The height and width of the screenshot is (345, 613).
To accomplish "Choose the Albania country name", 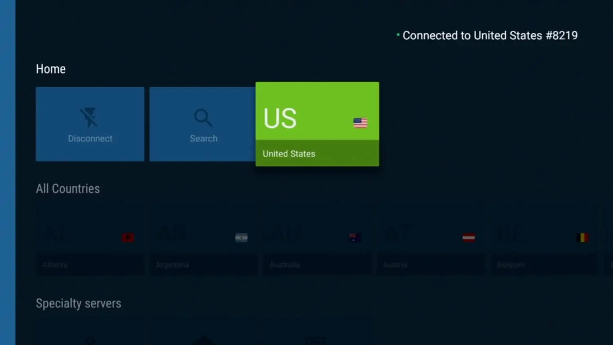I will tap(55, 265).
